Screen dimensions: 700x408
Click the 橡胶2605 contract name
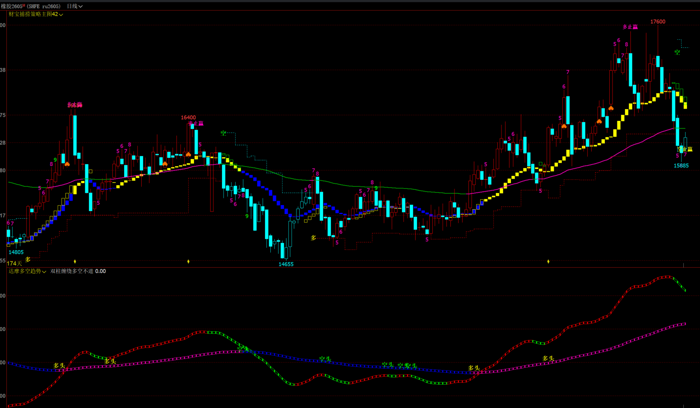tap(11, 6)
